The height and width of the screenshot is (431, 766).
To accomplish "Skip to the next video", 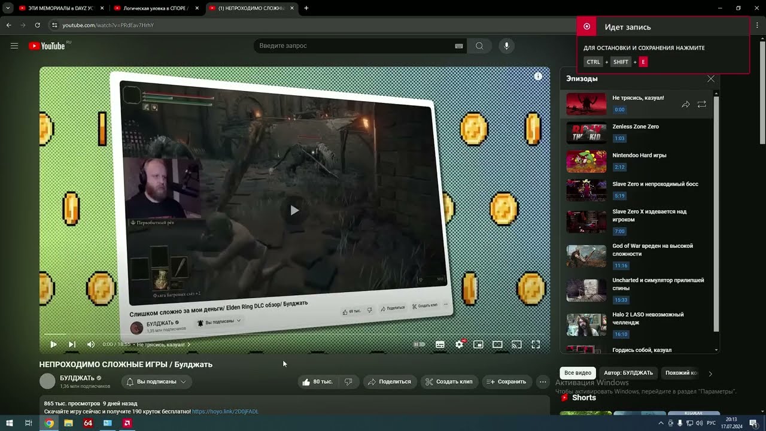I will pos(72,344).
